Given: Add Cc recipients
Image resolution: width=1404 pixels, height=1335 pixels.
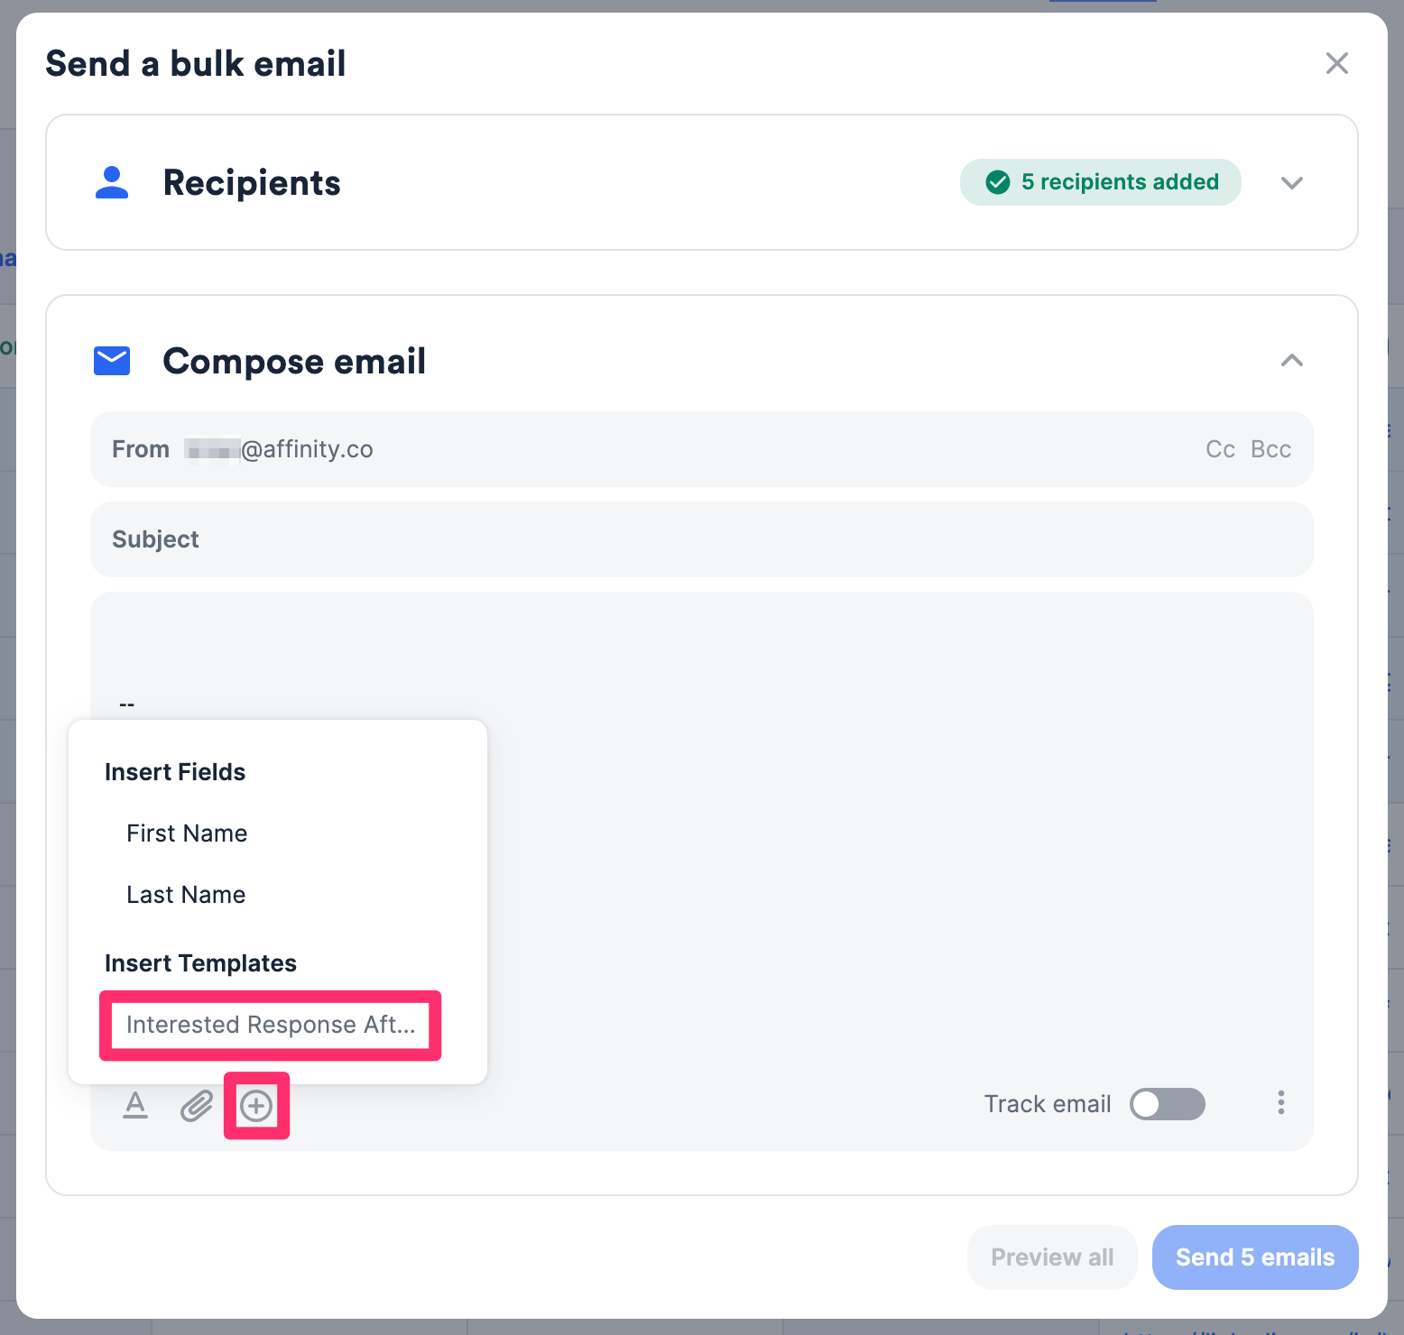Looking at the screenshot, I should (x=1220, y=448).
